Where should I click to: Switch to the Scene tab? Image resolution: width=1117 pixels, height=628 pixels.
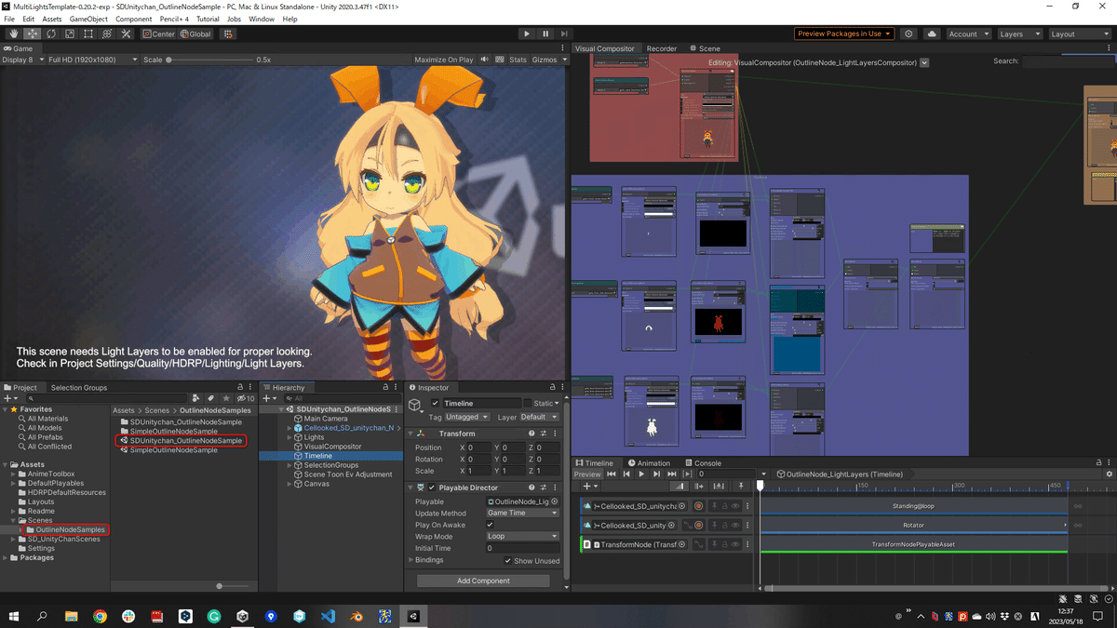tap(705, 48)
